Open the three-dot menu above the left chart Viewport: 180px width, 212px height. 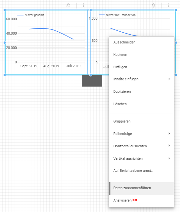83,5
